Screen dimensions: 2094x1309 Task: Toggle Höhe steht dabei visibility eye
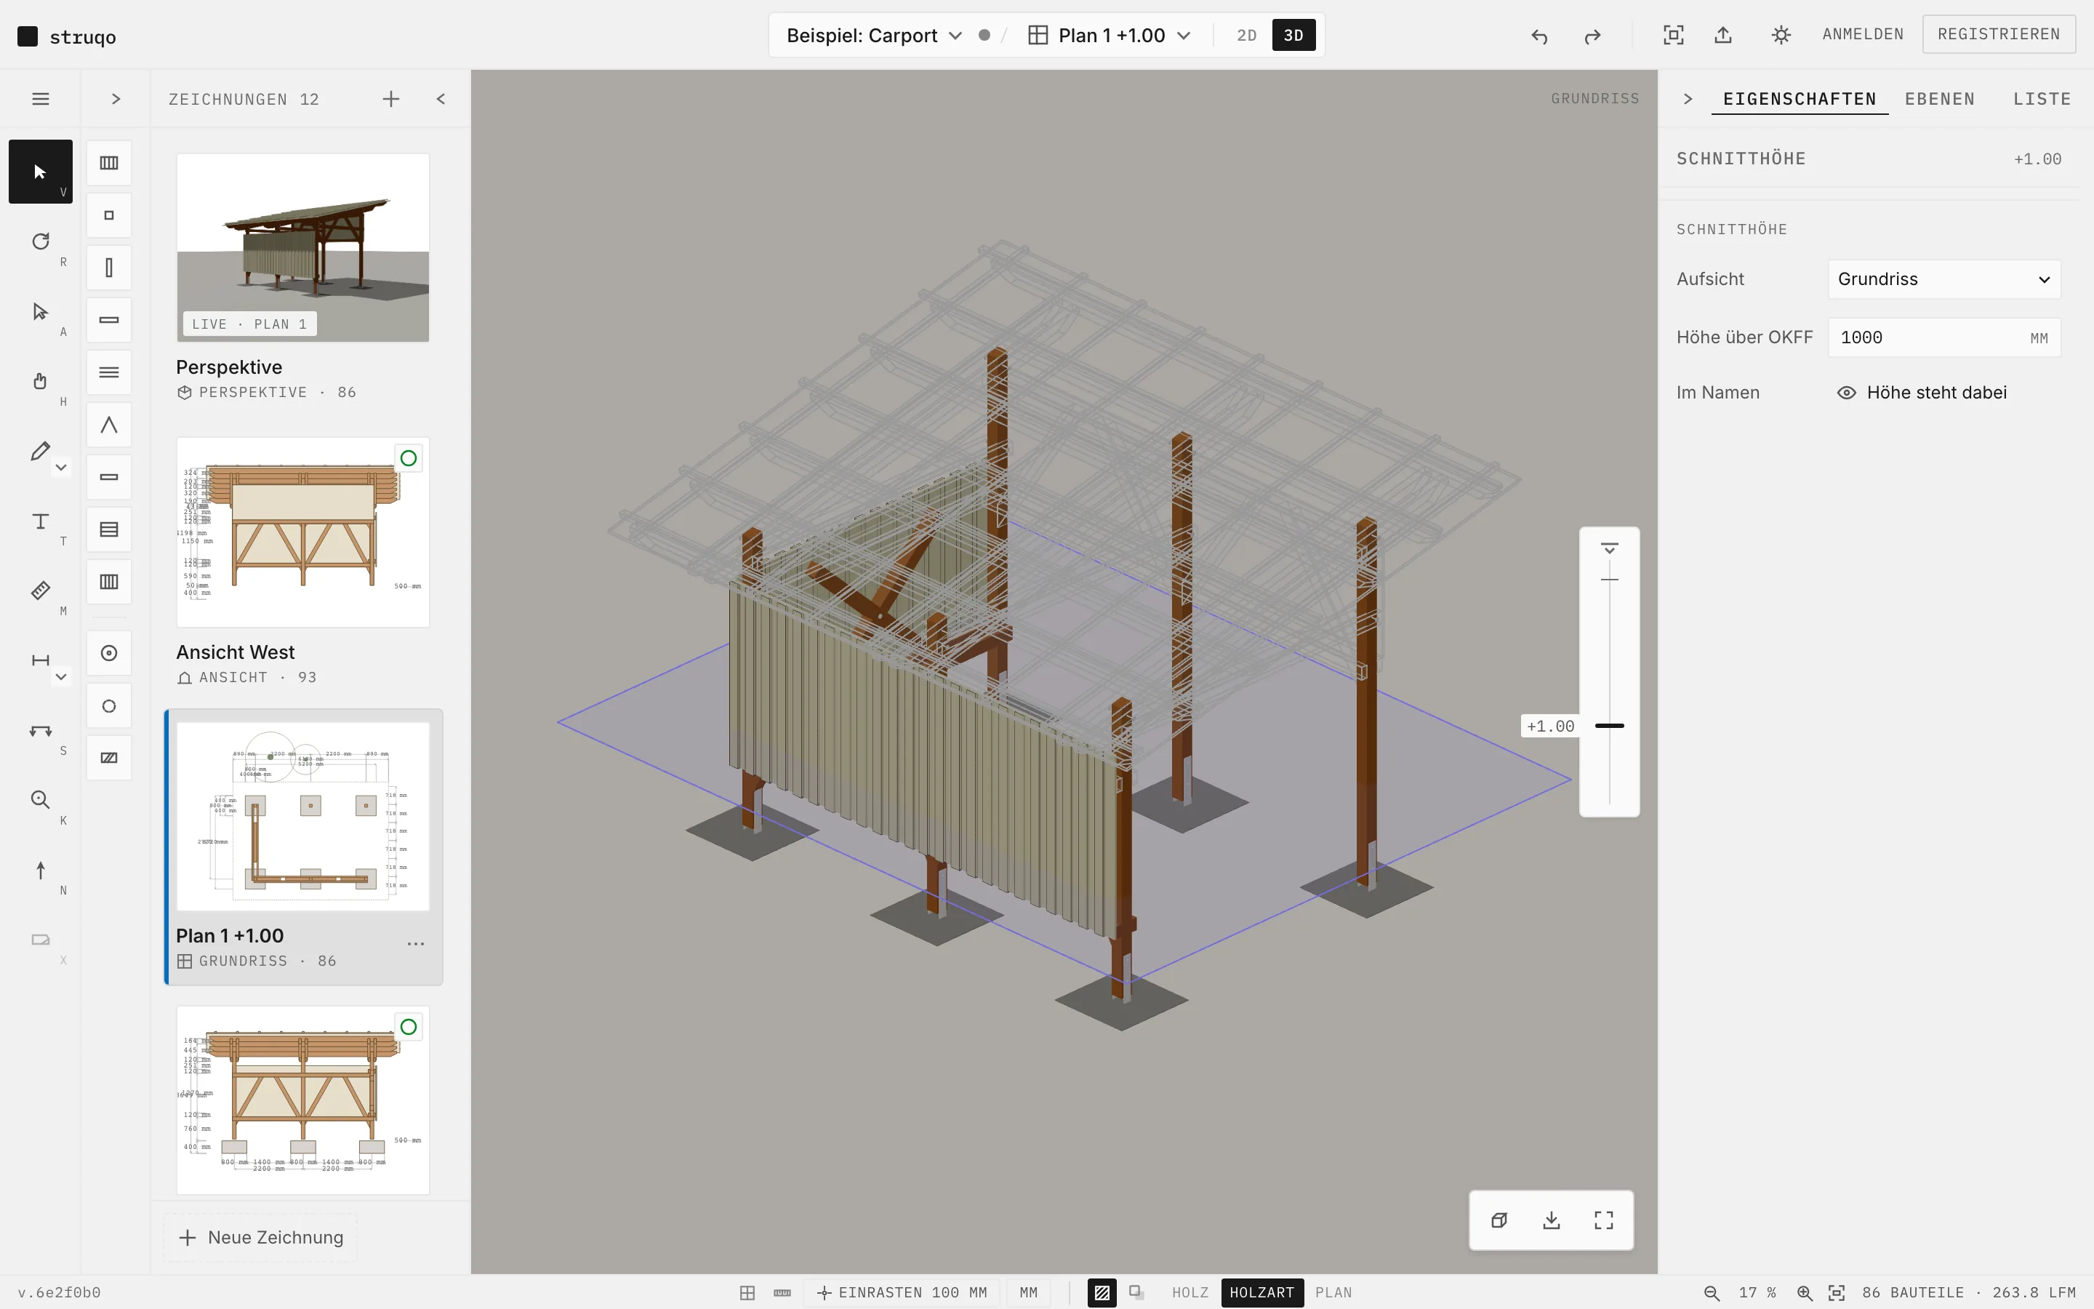click(1845, 392)
